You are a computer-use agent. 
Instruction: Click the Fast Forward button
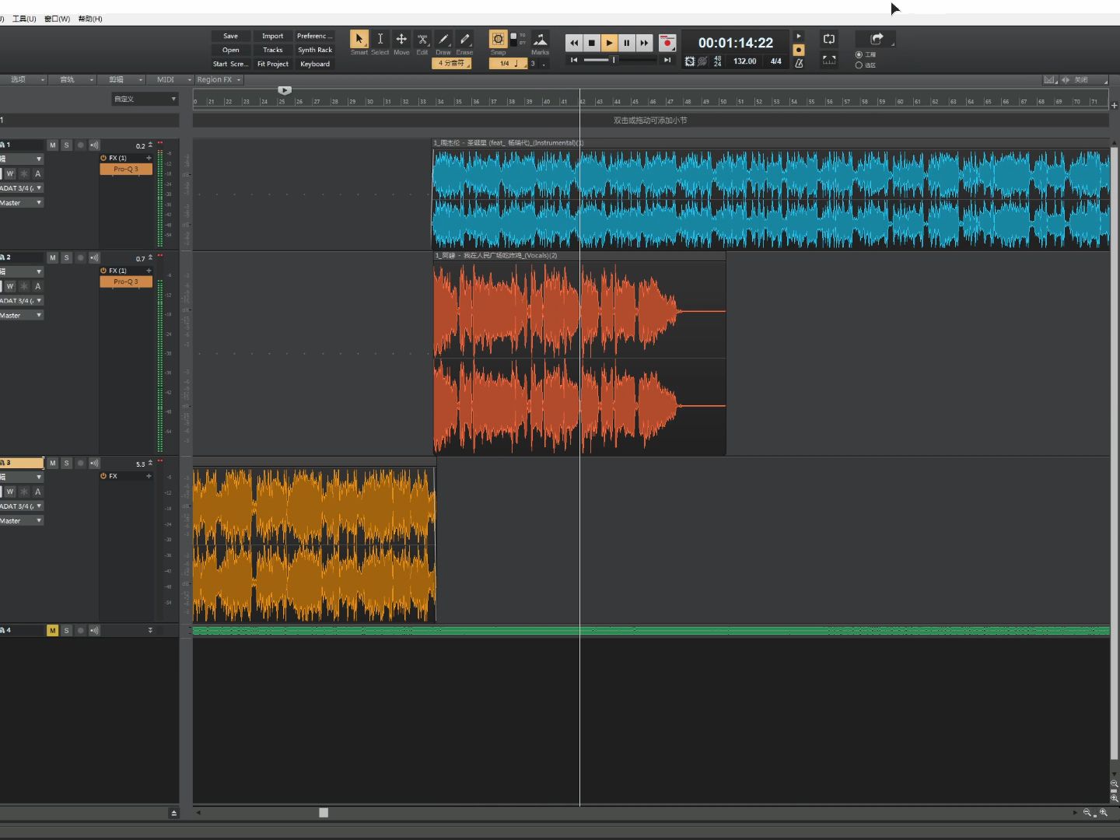645,43
